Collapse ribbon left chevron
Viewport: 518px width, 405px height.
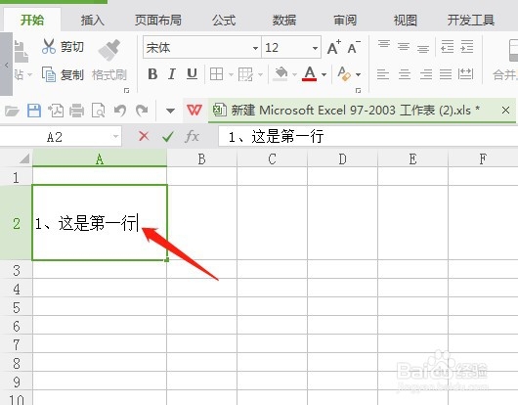point(6,65)
